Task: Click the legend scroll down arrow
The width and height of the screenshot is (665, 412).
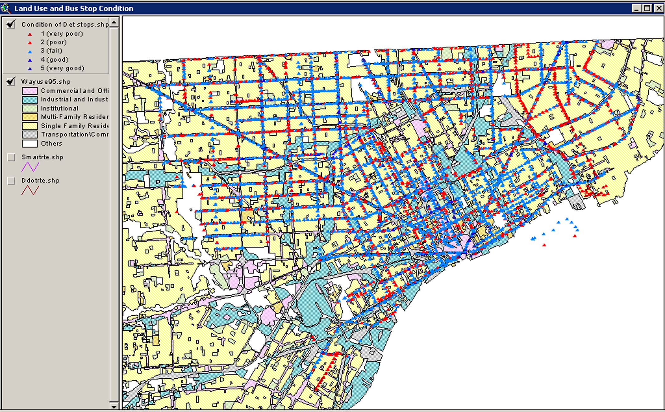Action: pyautogui.click(x=114, y=406)
